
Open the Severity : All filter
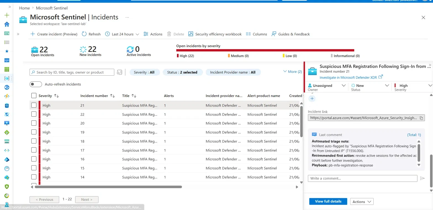144,72
